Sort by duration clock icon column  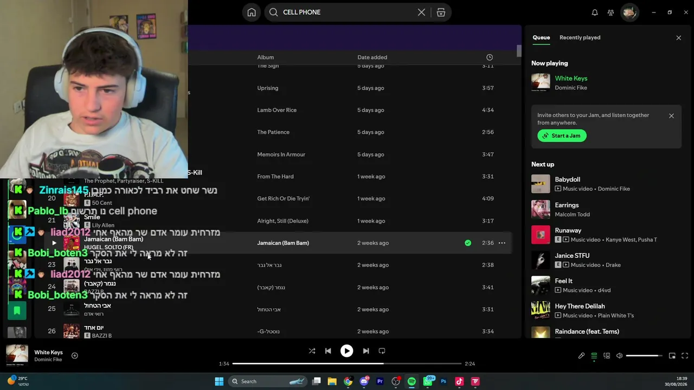tap(490, 57)
